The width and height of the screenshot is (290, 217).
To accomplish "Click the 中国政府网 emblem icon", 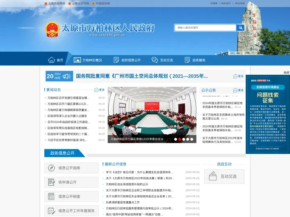I will 93,4.
